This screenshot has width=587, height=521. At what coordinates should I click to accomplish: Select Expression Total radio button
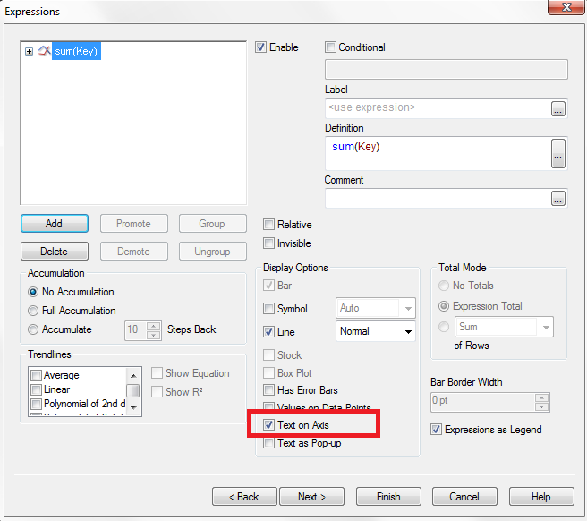click(444, 306)
